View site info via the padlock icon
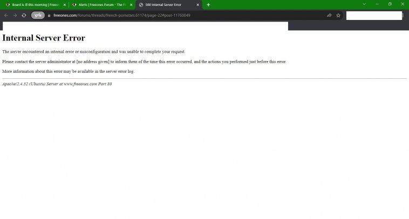This screenshot has height=219, width=409. [49, 15]
